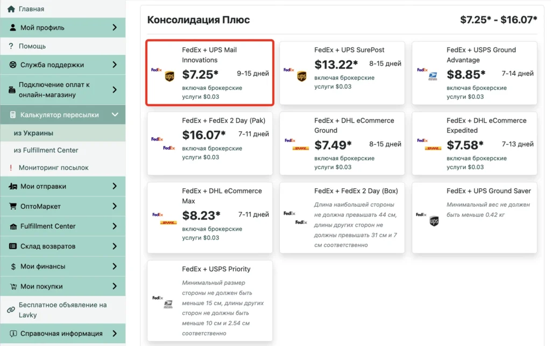Viewport: 551px width, 346px height.
Task: Click the UPS logo on the Mail Innovations card
Action: point(169,76)
